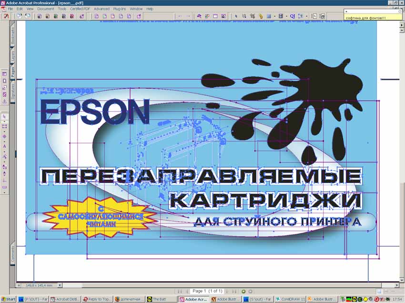Click the blue square toolbar icon
Image resolution: width=405 pixels, height=303 pixels.
point(269,16)
